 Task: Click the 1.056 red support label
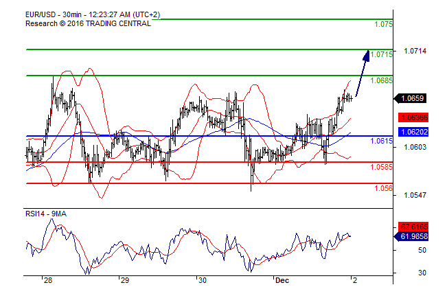point(383,188)
